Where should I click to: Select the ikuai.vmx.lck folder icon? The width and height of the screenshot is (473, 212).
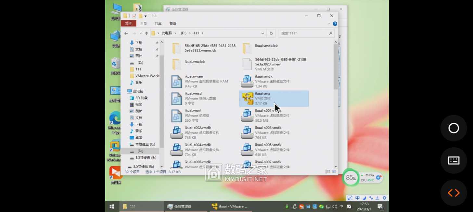pos(177,64)
